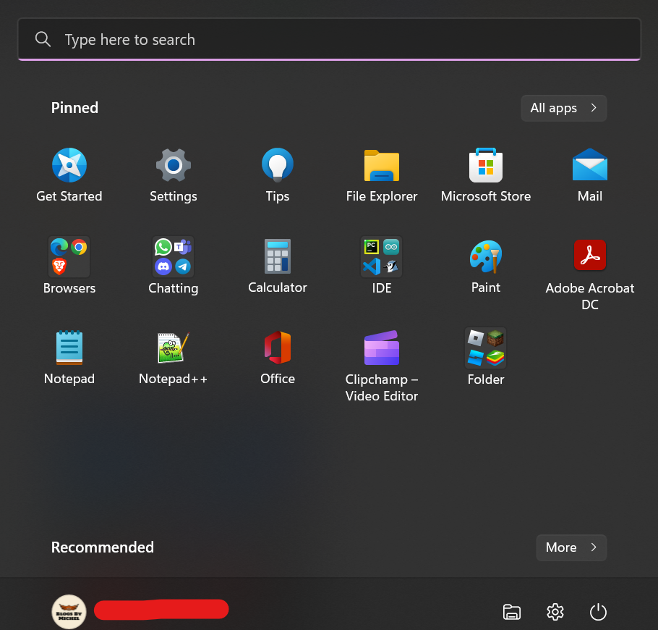The height and width of the screenshot is (630, 658).
Task: Launch Microsoft Store
Action: point(485,165)
